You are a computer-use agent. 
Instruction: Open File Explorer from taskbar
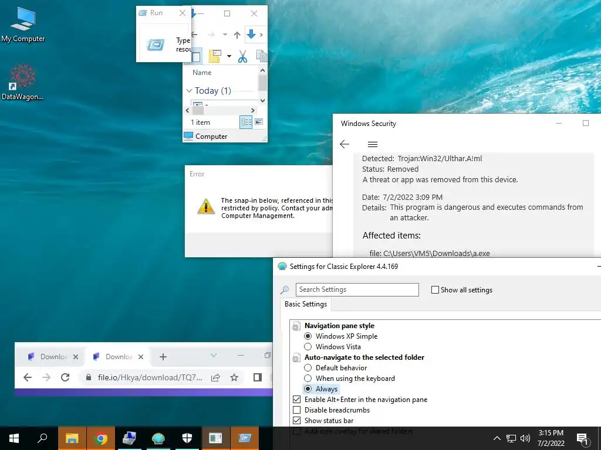pyautogui.click(x=72, y=438)
